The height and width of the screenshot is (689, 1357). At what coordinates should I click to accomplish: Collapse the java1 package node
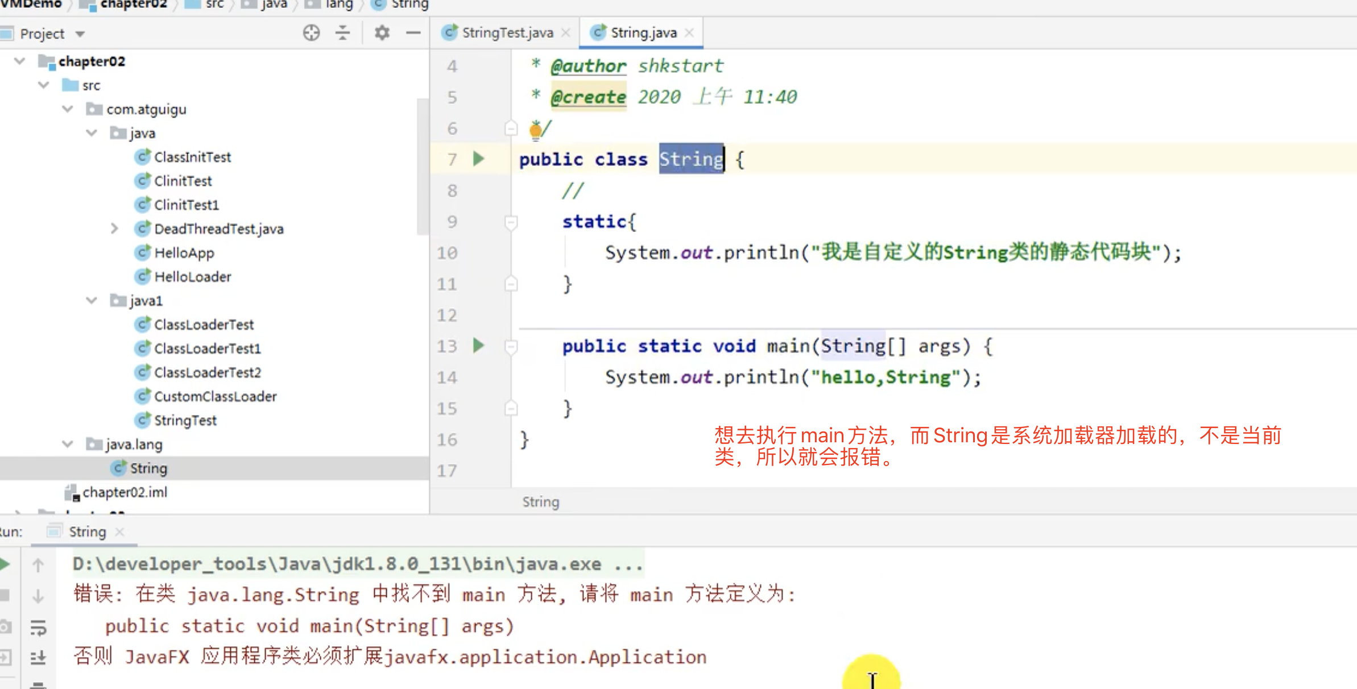pyautogui.click(x=91, y=300)
